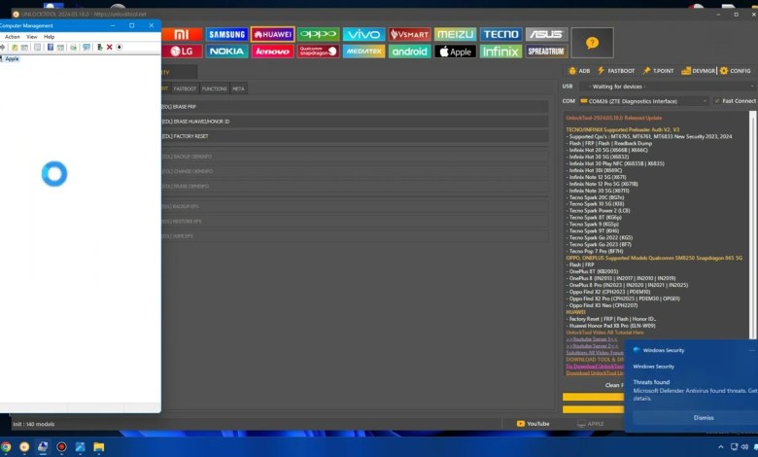Screen dimensions: 758x457
Task: Select the Qualcomm Snapdragon tile
Action: (x=319, y=52)
